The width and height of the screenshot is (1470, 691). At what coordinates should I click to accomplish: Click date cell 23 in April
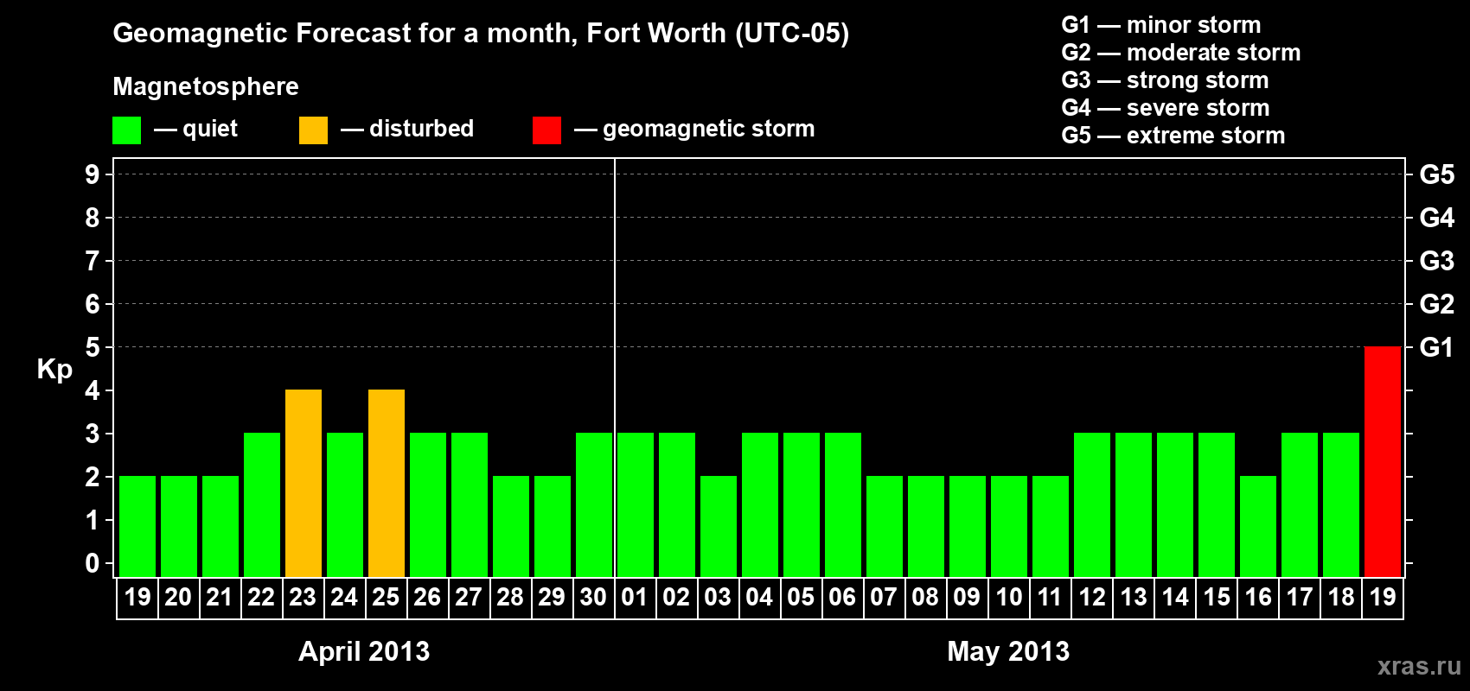pyautogui.click(x=303, y=598)
